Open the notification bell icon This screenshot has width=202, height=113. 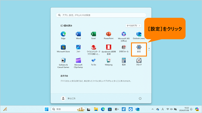tap(191, 109)
